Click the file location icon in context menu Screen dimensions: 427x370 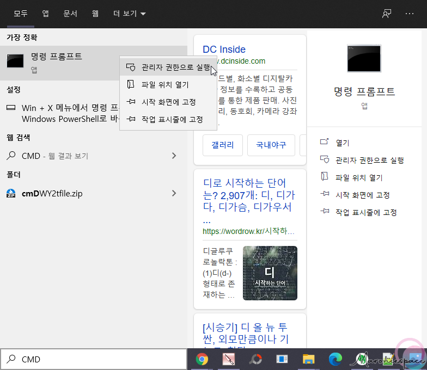(x=131, y=84)
